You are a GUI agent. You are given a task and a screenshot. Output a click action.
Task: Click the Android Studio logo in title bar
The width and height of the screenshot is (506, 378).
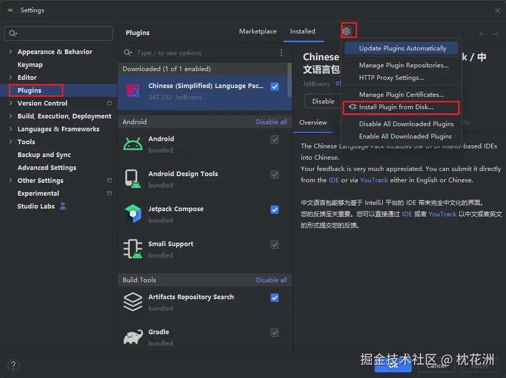[x=10, y=10]
